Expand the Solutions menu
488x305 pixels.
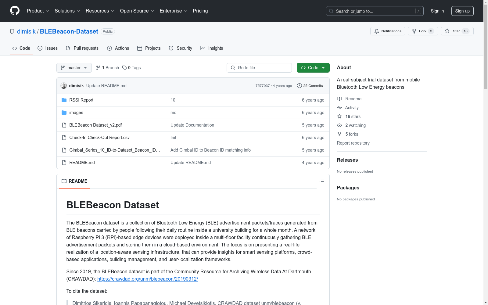67,11
